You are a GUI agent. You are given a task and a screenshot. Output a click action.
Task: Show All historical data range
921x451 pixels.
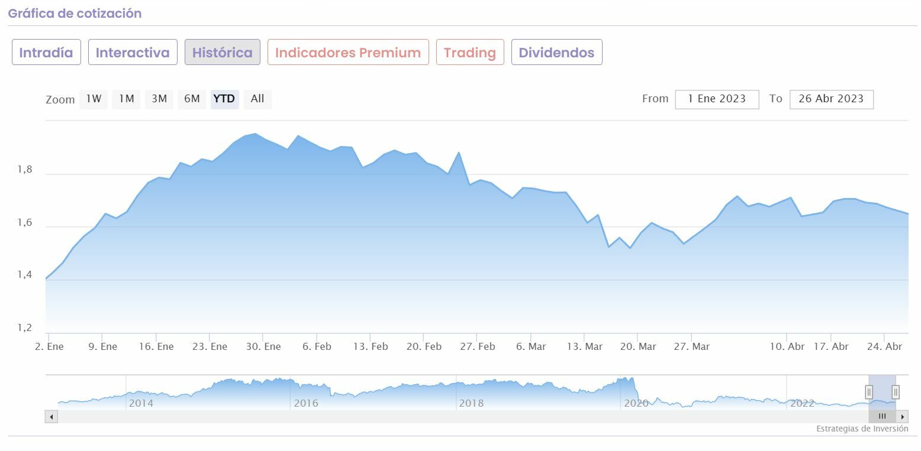257,99
